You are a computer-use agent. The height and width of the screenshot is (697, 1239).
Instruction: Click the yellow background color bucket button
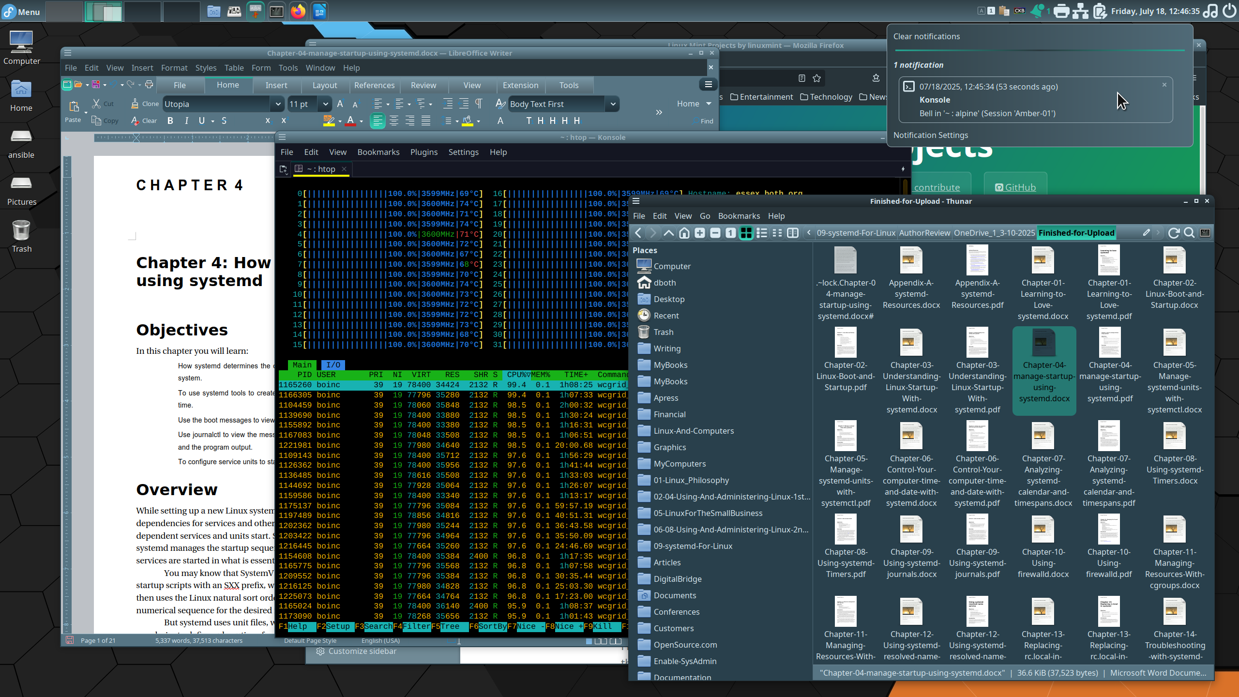pyautogui.click(x=468, y=121)
